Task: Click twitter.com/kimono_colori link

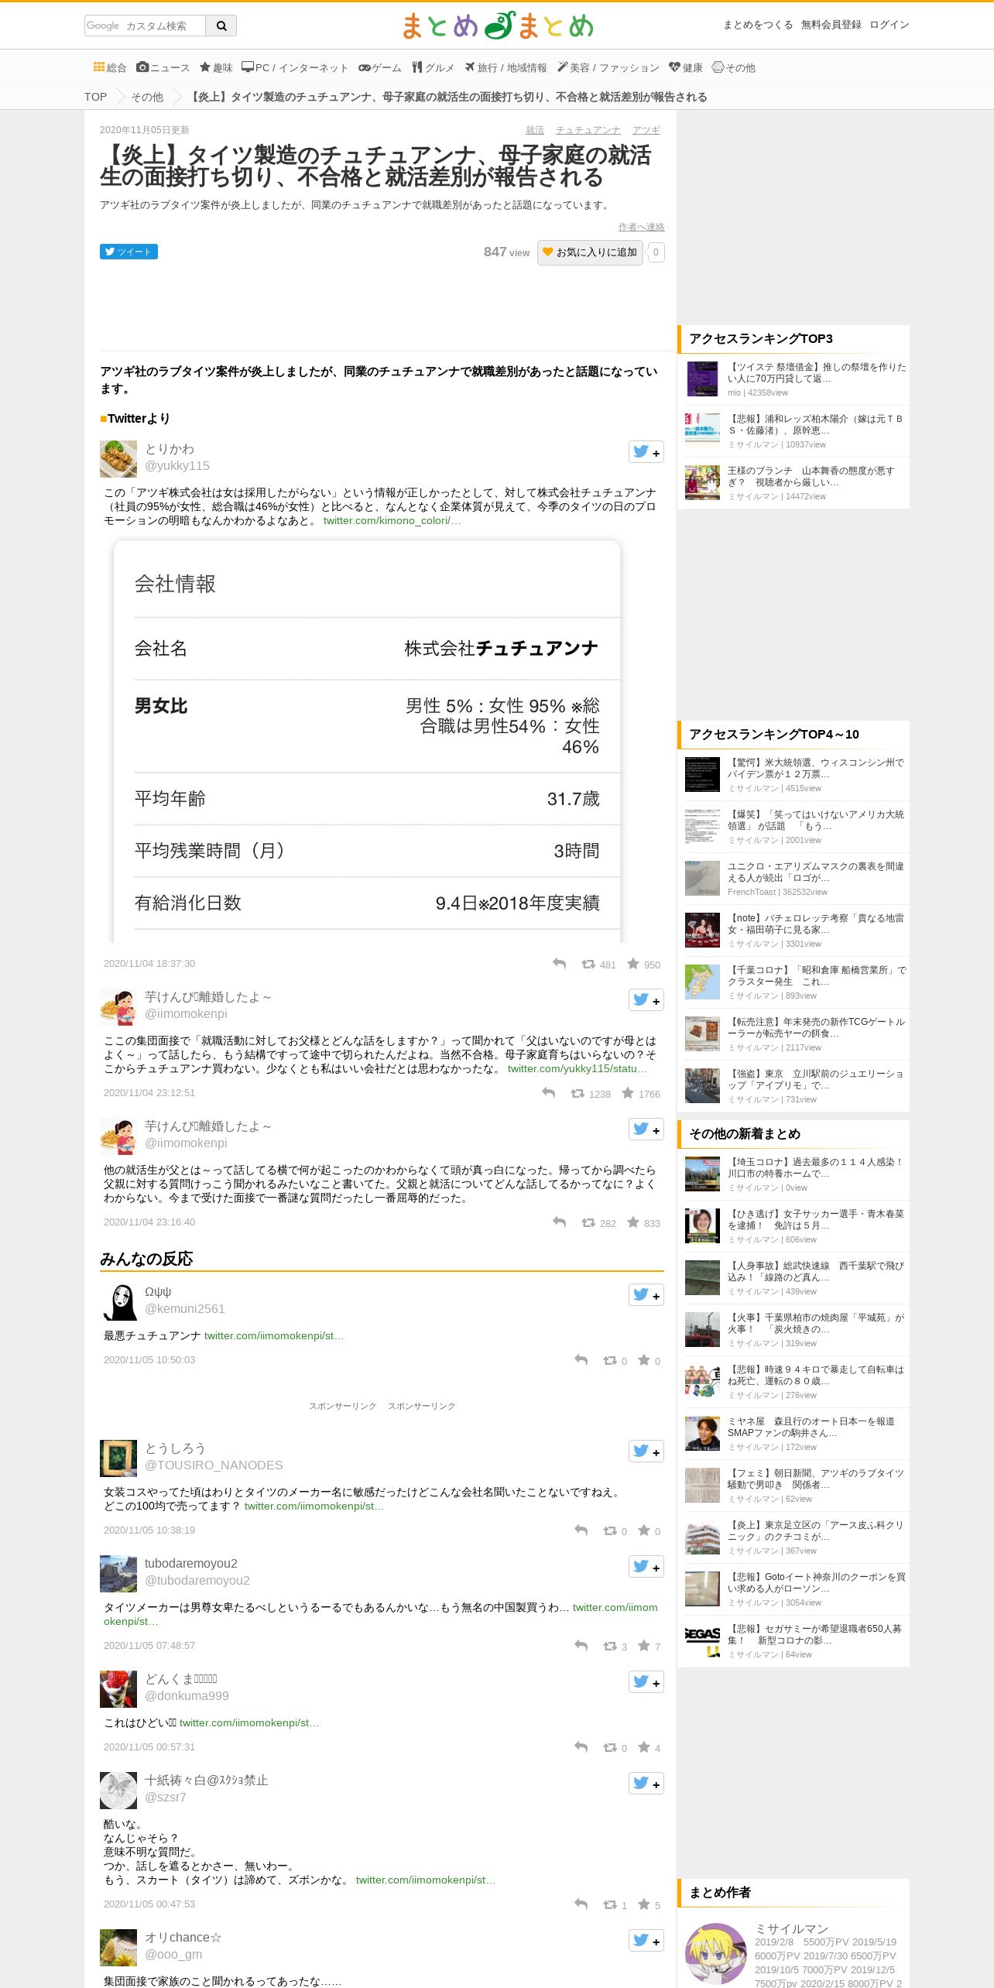Action: tap(392, 520)
